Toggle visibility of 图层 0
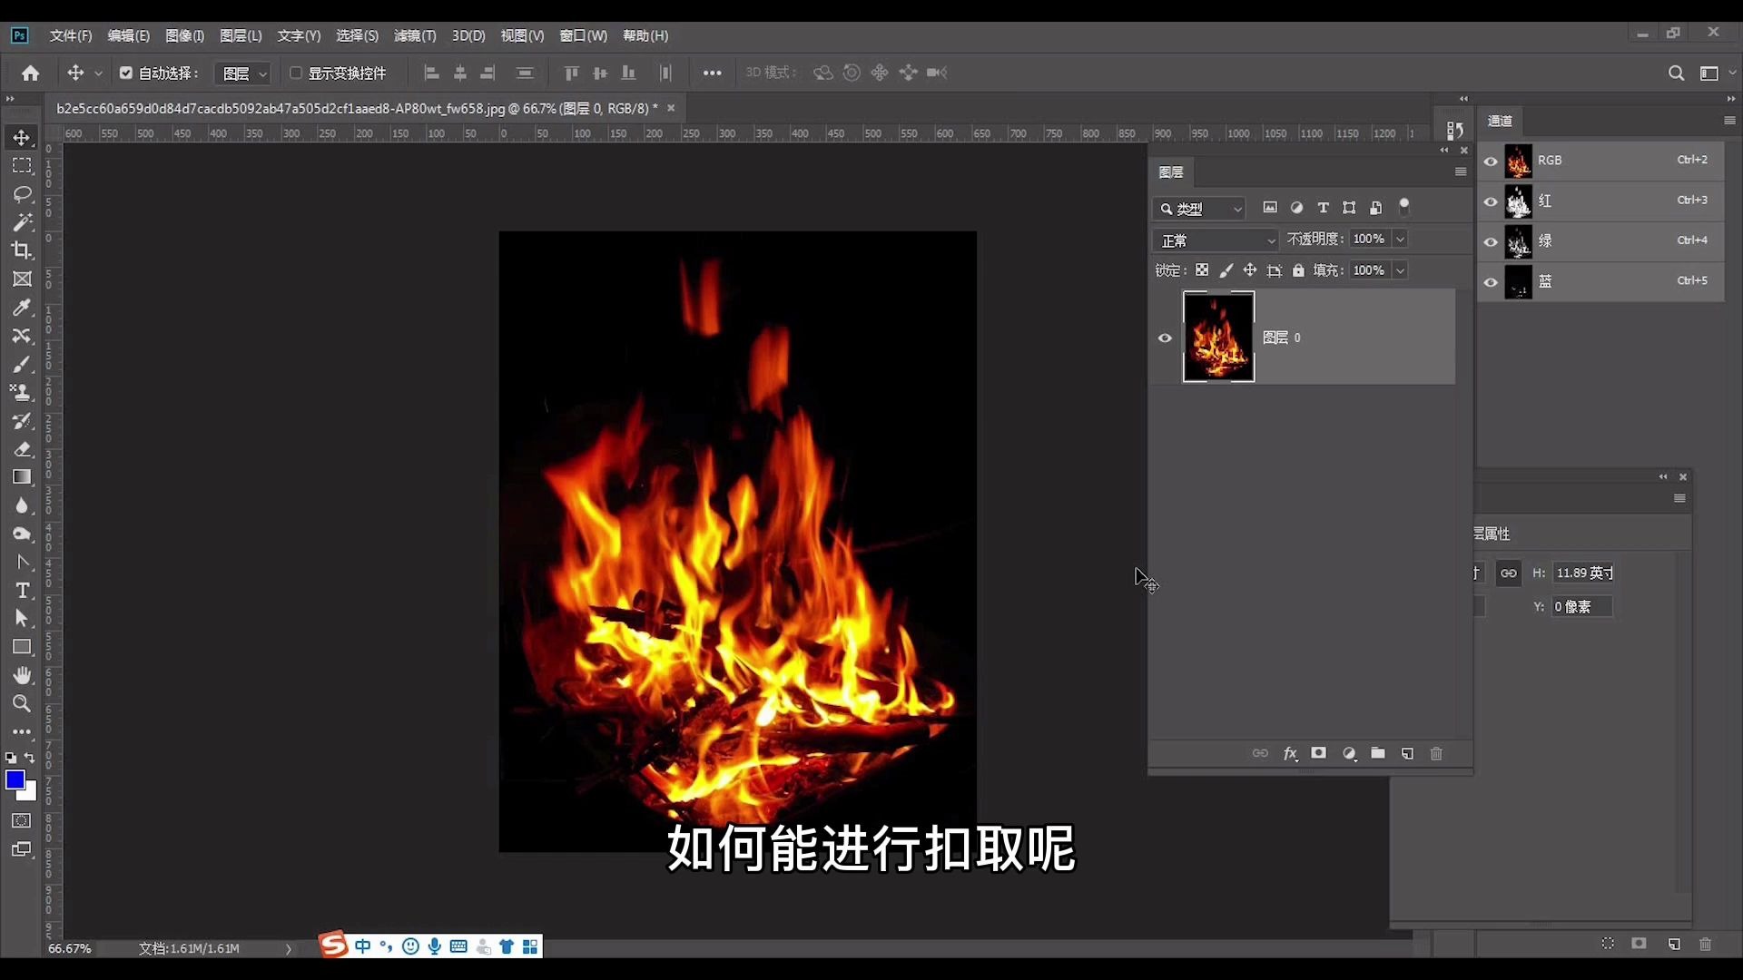1743x980 pixels. point(1165,337)
